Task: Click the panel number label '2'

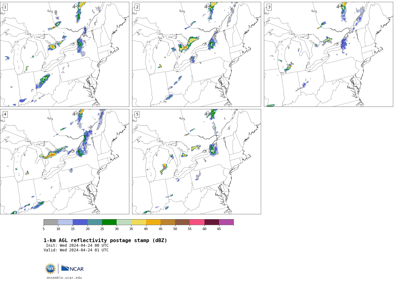Action: pyautogui.click(x=137, y=7)
